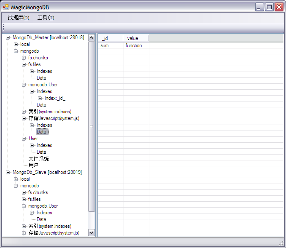This screenshot has width=286, height=248.
Task: Click the value column header
Action: tap(136, 38)
